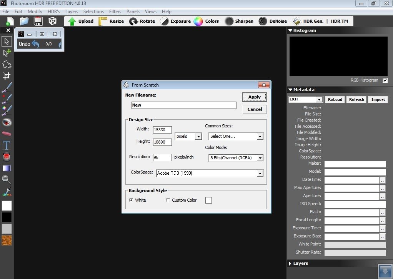Screen dimensions: 393x279
Task: Open the Rotate tool in toolbar
Action: [142, 21]
